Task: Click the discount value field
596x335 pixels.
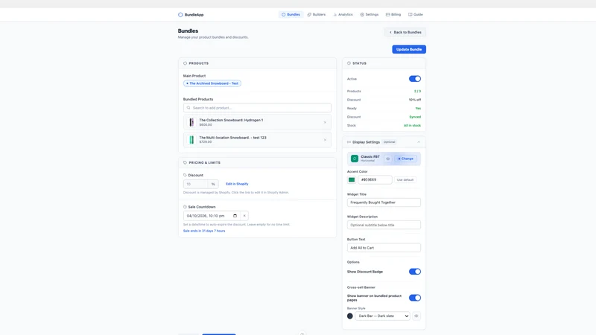Action: pyautogui.click(x=195, y=184)
